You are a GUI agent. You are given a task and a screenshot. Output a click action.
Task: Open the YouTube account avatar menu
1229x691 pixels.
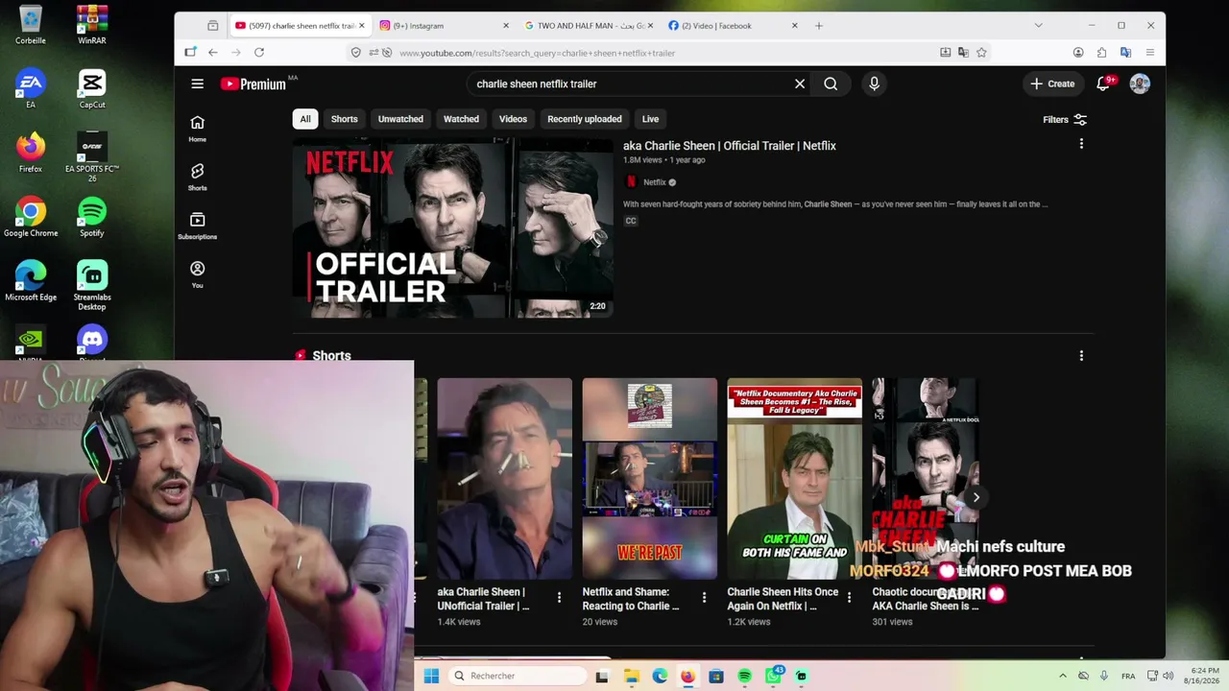[1140, 83]
